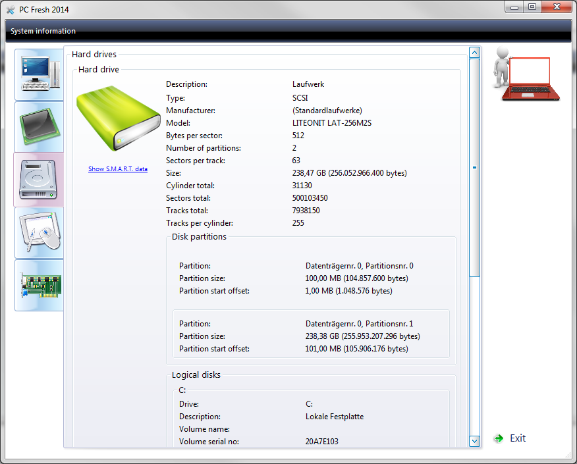Open the computer overview sidebar icon
The width and height of the screenshot is (577, 464).
click(40, 74)
